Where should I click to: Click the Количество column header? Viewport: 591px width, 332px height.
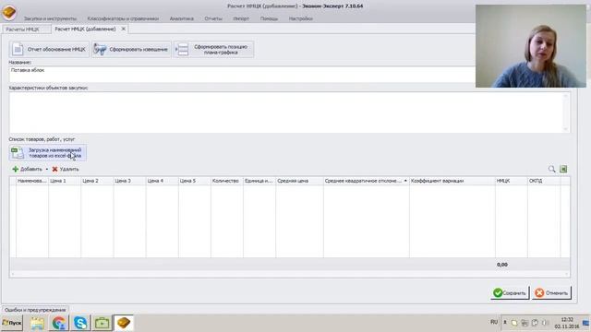[227, 181]
